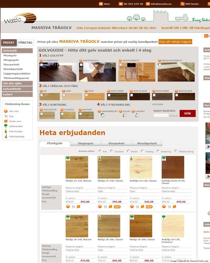Screen dimensions: 210x263
Task: Check the SKEPPSGOLV floor type checkbox
Action: (x=81, y=65)
